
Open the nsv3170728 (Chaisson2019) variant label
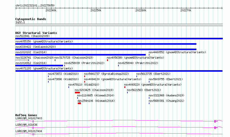tap(74, 58)
